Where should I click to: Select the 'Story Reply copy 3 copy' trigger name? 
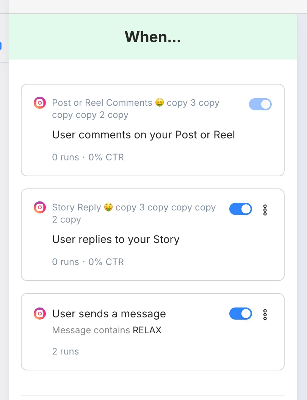[133, 213]
